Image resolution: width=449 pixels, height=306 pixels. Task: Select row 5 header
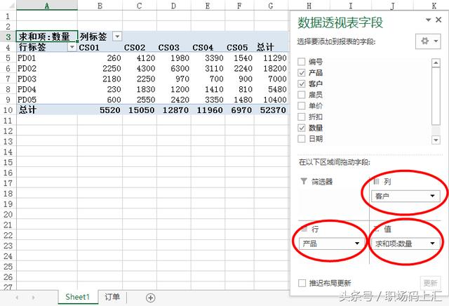point(8,58)
